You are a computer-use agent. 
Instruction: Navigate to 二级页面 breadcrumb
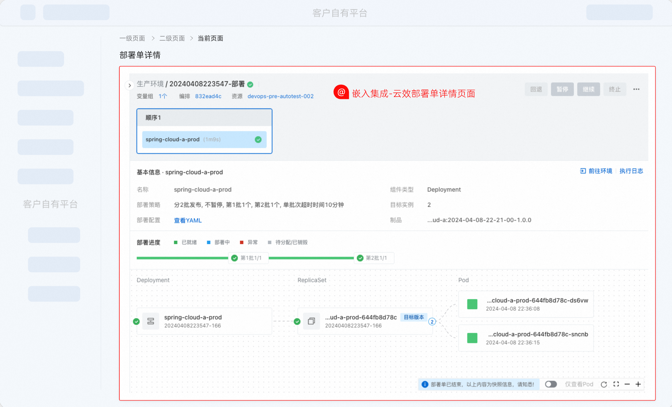tap(172, 38)
